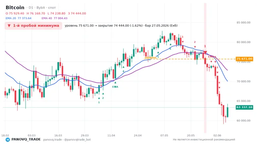The image size is (257, 144).
Task: Click the breakout description text 'уровень 75 671.00 → закрытие'
Action: pyautogui.click(x=89, y=26)
